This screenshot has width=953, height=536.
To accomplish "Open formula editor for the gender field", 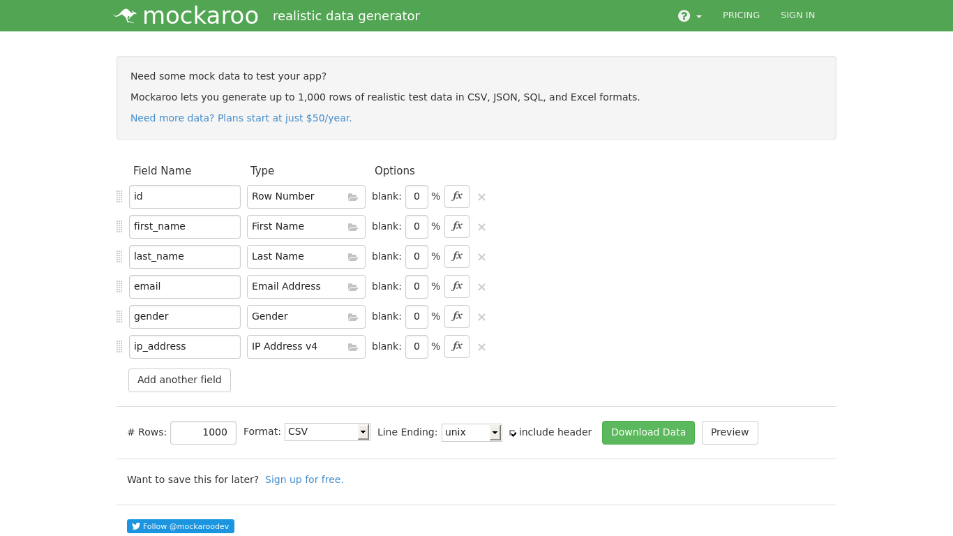I will click(x=457, y=317).
